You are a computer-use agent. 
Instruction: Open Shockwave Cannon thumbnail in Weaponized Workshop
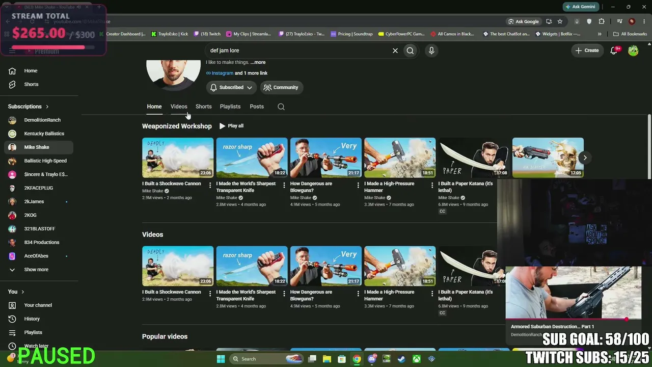(178, 158)
